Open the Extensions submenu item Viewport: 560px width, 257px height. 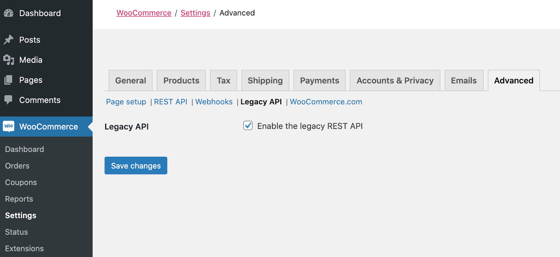coord(24,249)
